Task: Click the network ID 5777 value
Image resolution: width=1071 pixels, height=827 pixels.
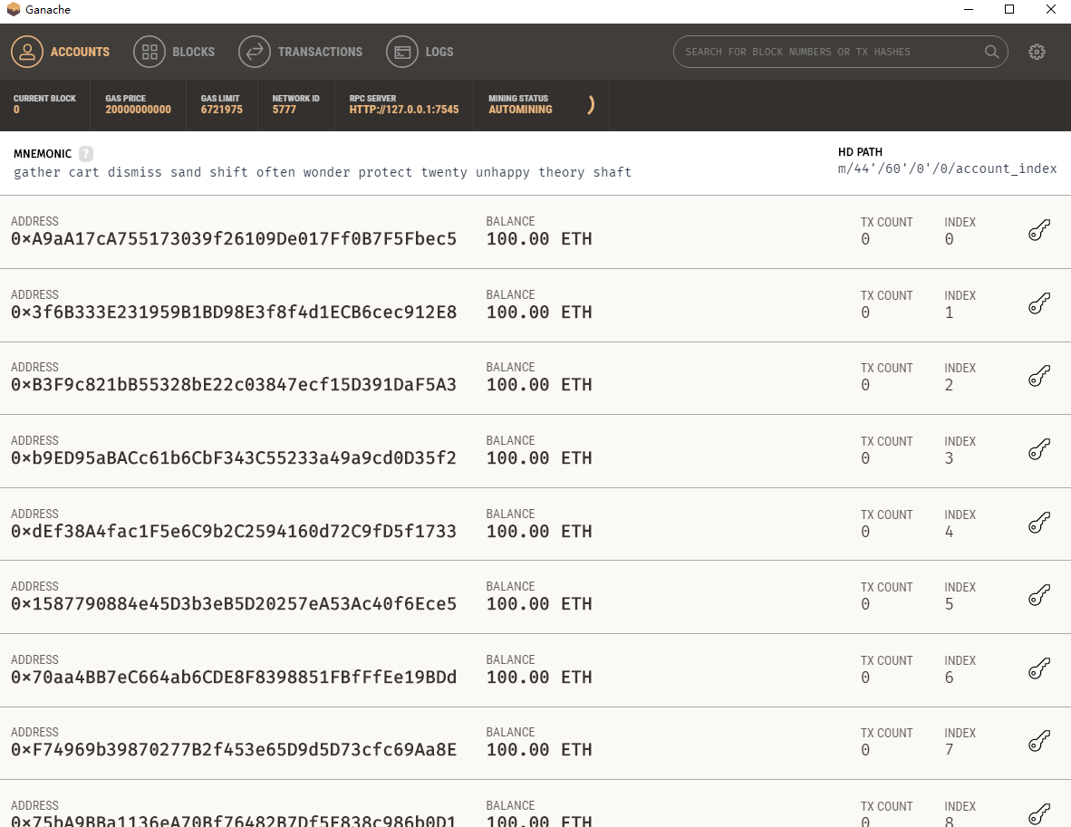Action: tap(285, 110)
